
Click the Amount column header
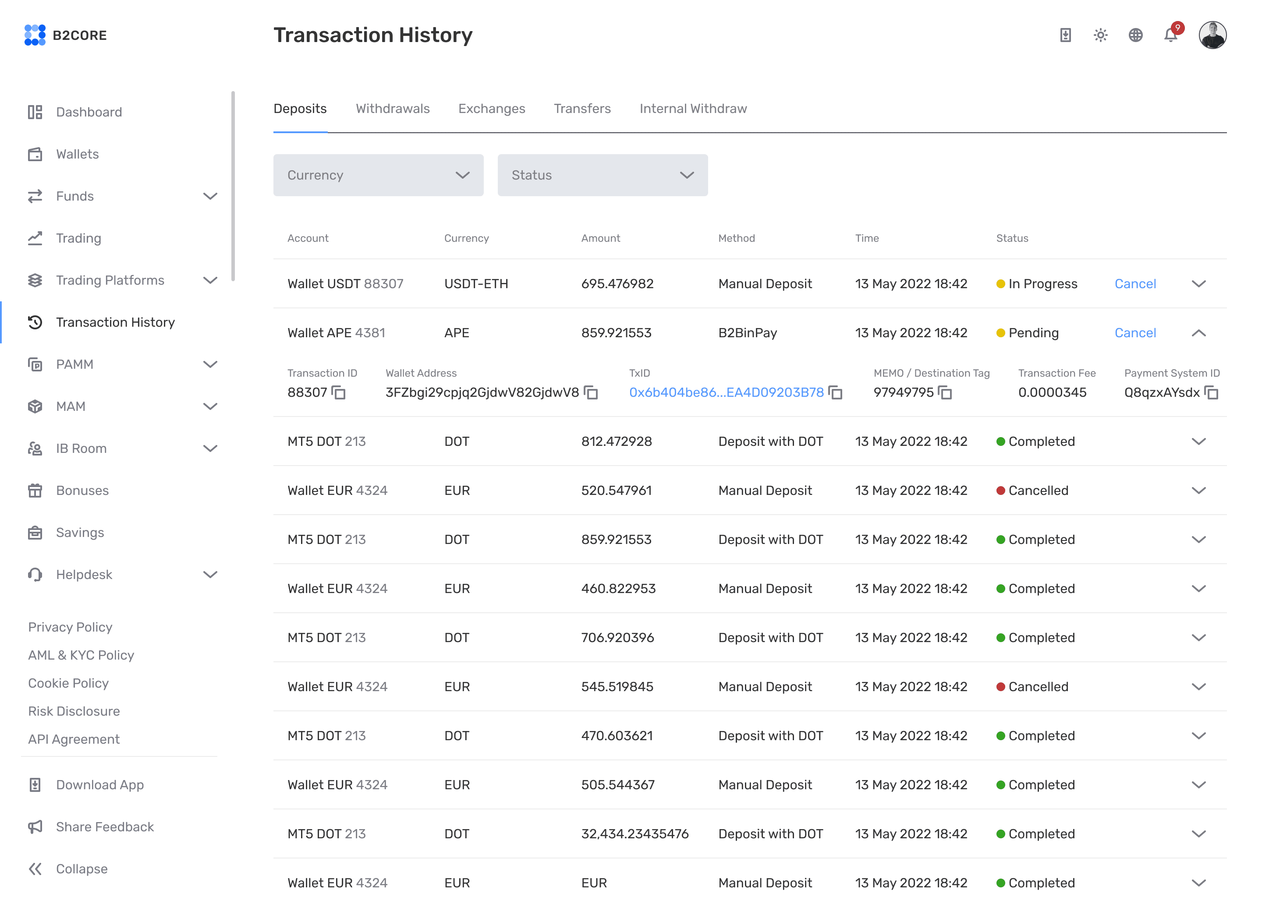point(601,239)
